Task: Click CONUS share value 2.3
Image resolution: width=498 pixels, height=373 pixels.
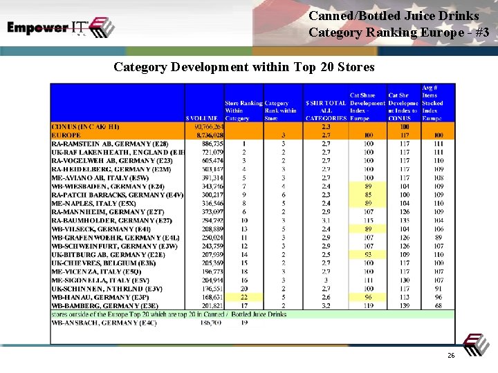Action: coord(326,127)
